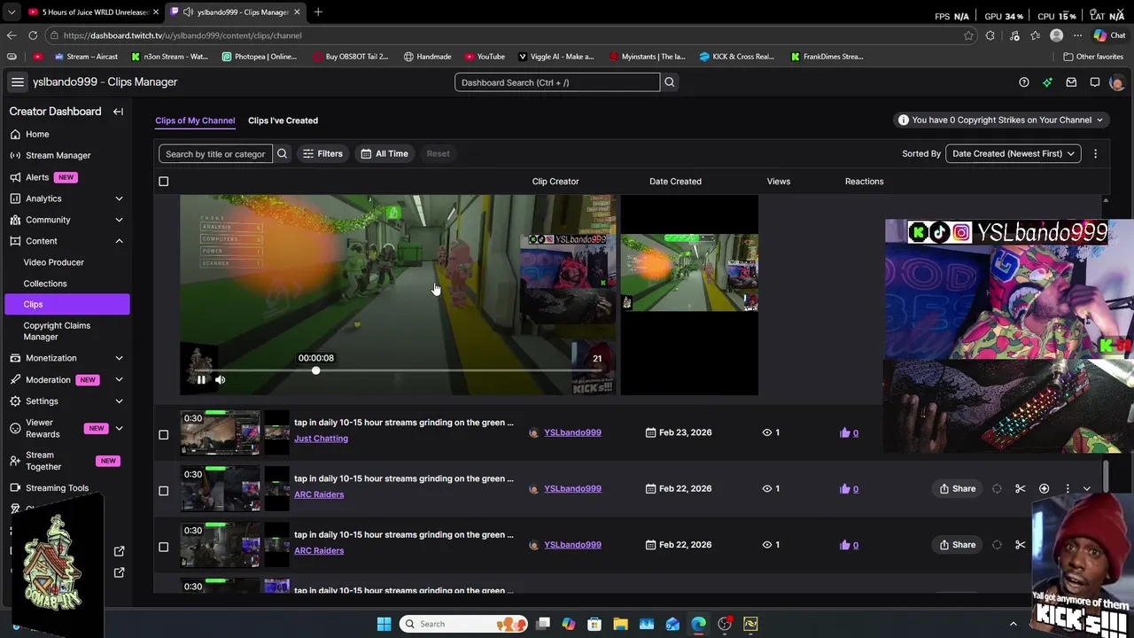The height and width of the screenshot is (638, 1134).
Task: Check the second ARC Raiders clip checkbox
Action: [163, 547]
